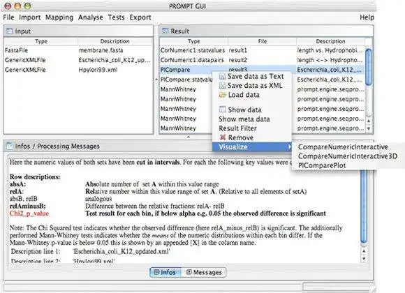Open Result Filter from context menu
This screenshot has width=405, height=293.
click(252, 128)
